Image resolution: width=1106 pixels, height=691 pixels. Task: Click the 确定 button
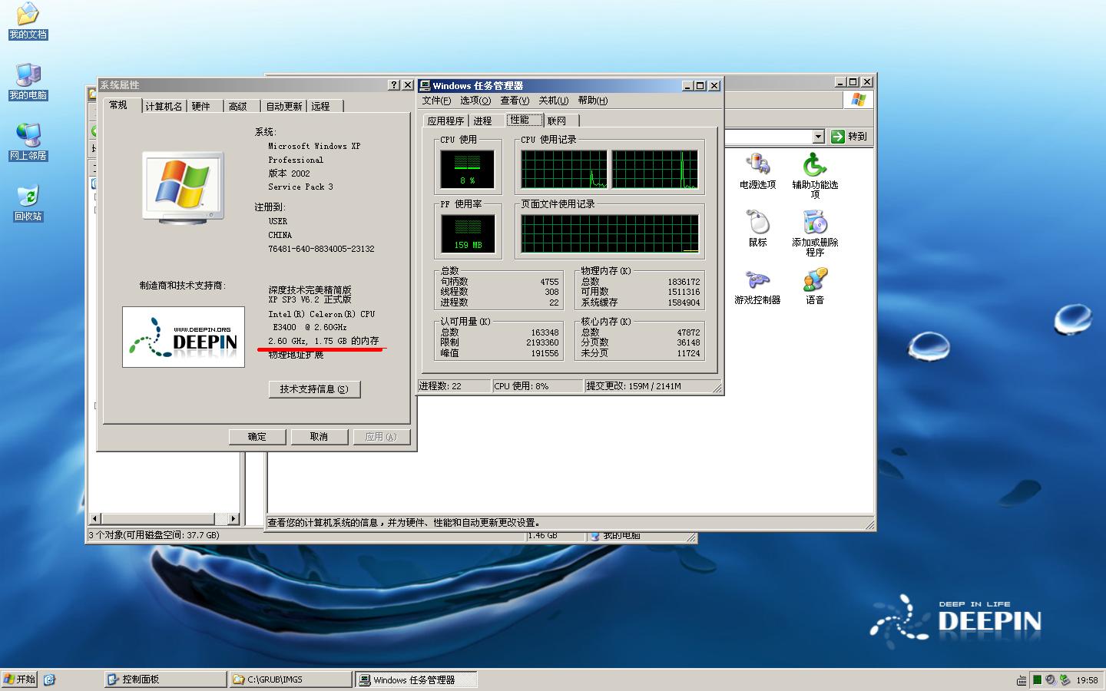[x=257, y=437]
